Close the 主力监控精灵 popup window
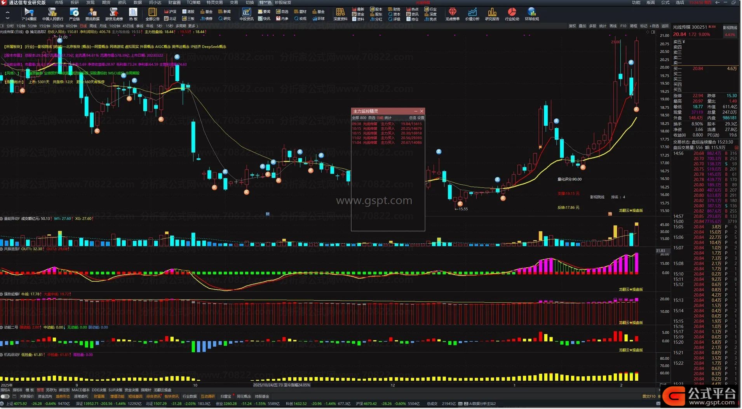The width and height of the screenshot is (742, 409). [x=422, y=111]
